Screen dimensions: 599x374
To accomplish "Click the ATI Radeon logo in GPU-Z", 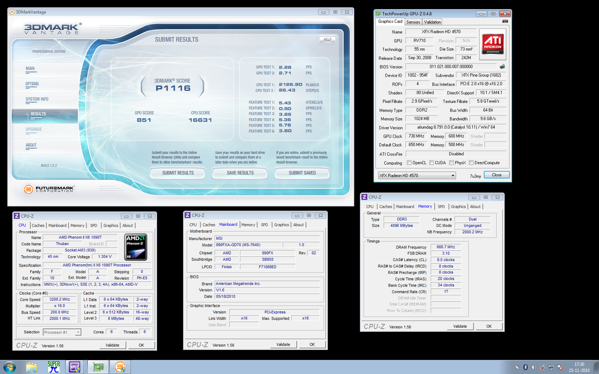I will pos(493,44).
